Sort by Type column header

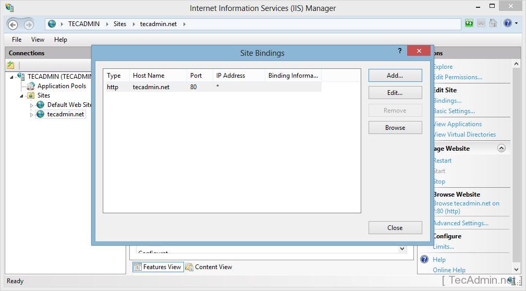click(116, 76)
